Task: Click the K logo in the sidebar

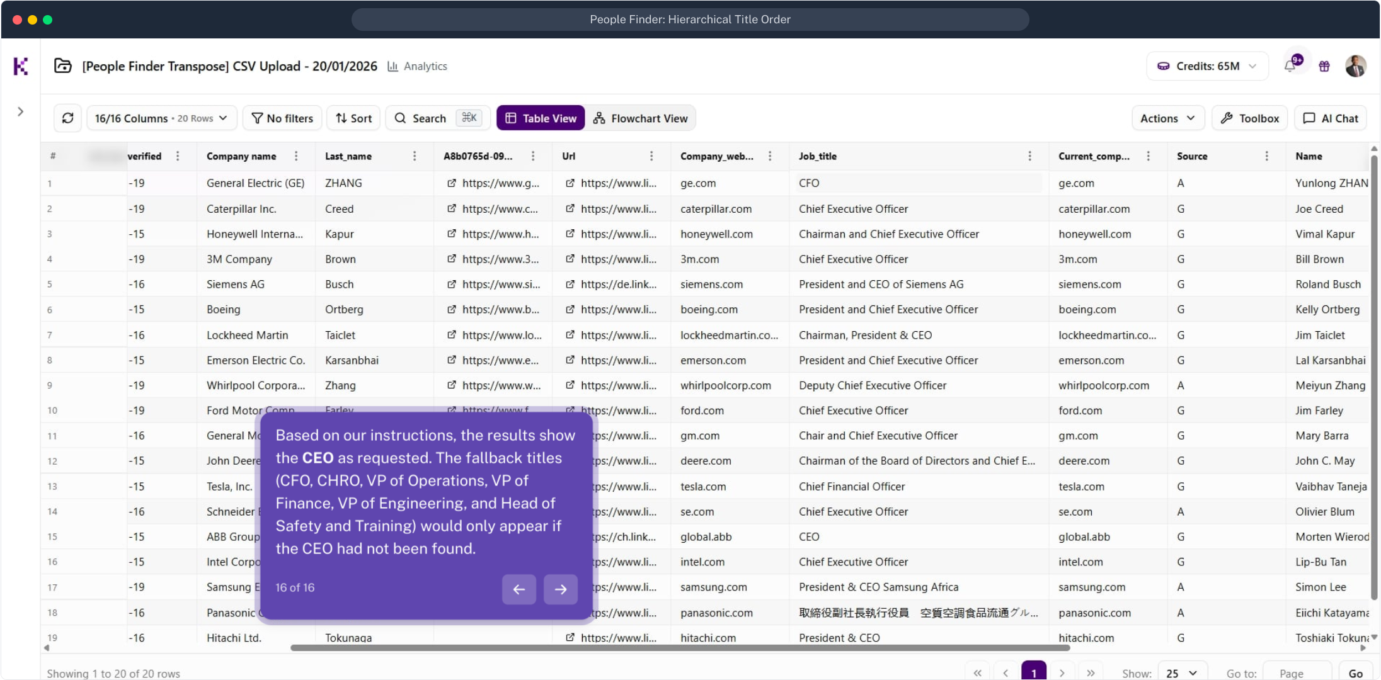Action: [x=21, y=66]
